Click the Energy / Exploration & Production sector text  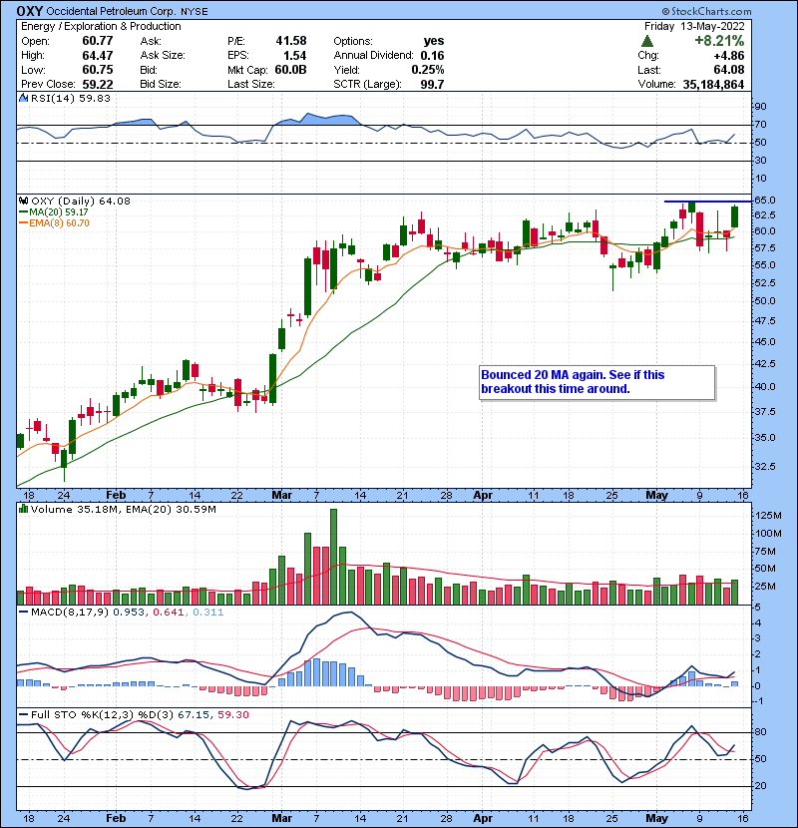(x=101, y=26)
